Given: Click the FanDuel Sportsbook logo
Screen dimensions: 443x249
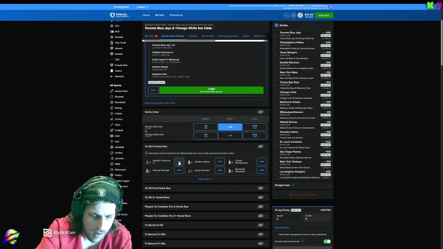Looking at the screenshot, I should pyautogui.click(x=119, y=15).
